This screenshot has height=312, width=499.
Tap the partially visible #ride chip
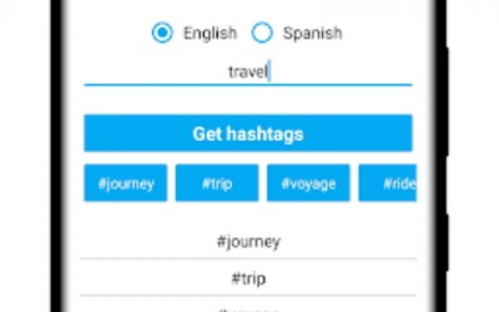pos(388,183)
